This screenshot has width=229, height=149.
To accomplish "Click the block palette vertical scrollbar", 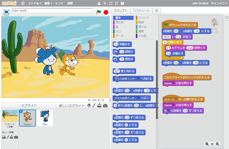I will tap(157, 80).
